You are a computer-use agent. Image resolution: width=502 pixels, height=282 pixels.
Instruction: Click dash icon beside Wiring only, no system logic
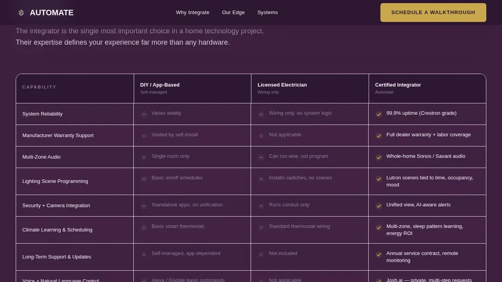pyautogui.click(x=261, y=114)
